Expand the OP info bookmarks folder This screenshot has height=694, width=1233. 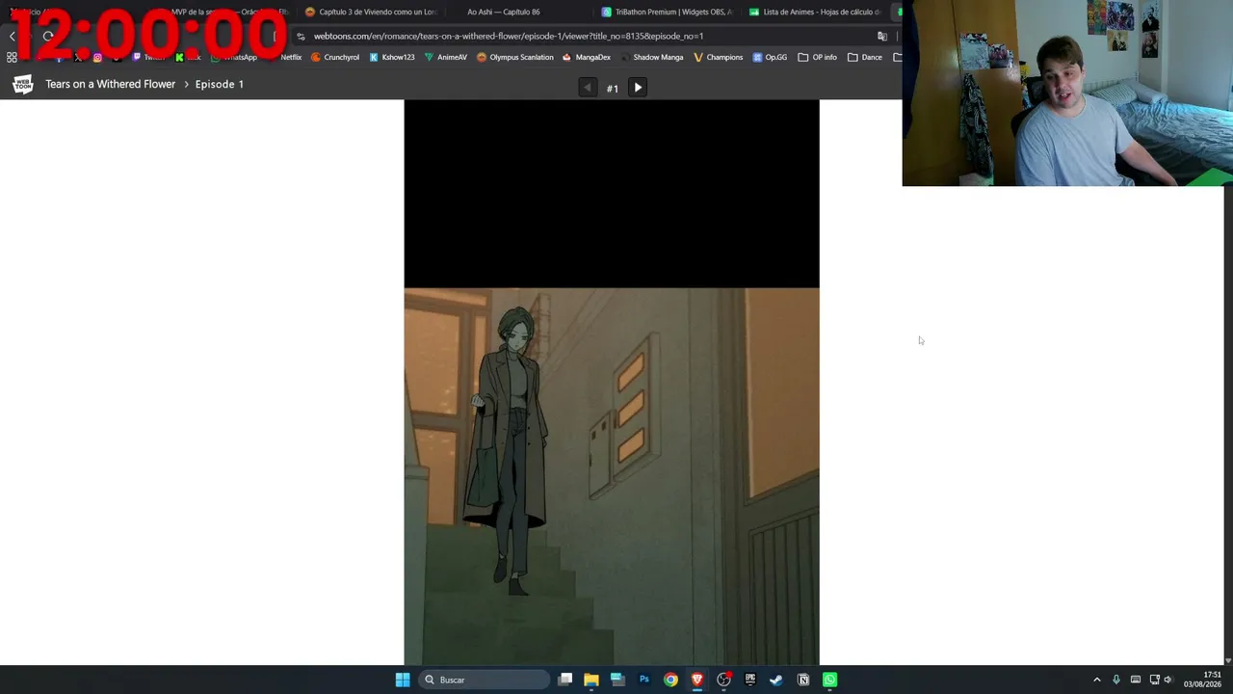tap(818, 58)
